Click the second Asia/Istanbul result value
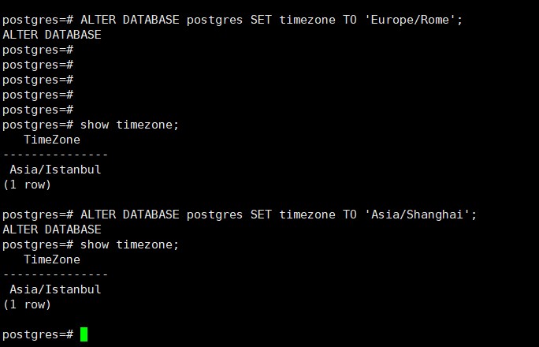The width and height of the screenshot is (539, 347). [55, 289]
